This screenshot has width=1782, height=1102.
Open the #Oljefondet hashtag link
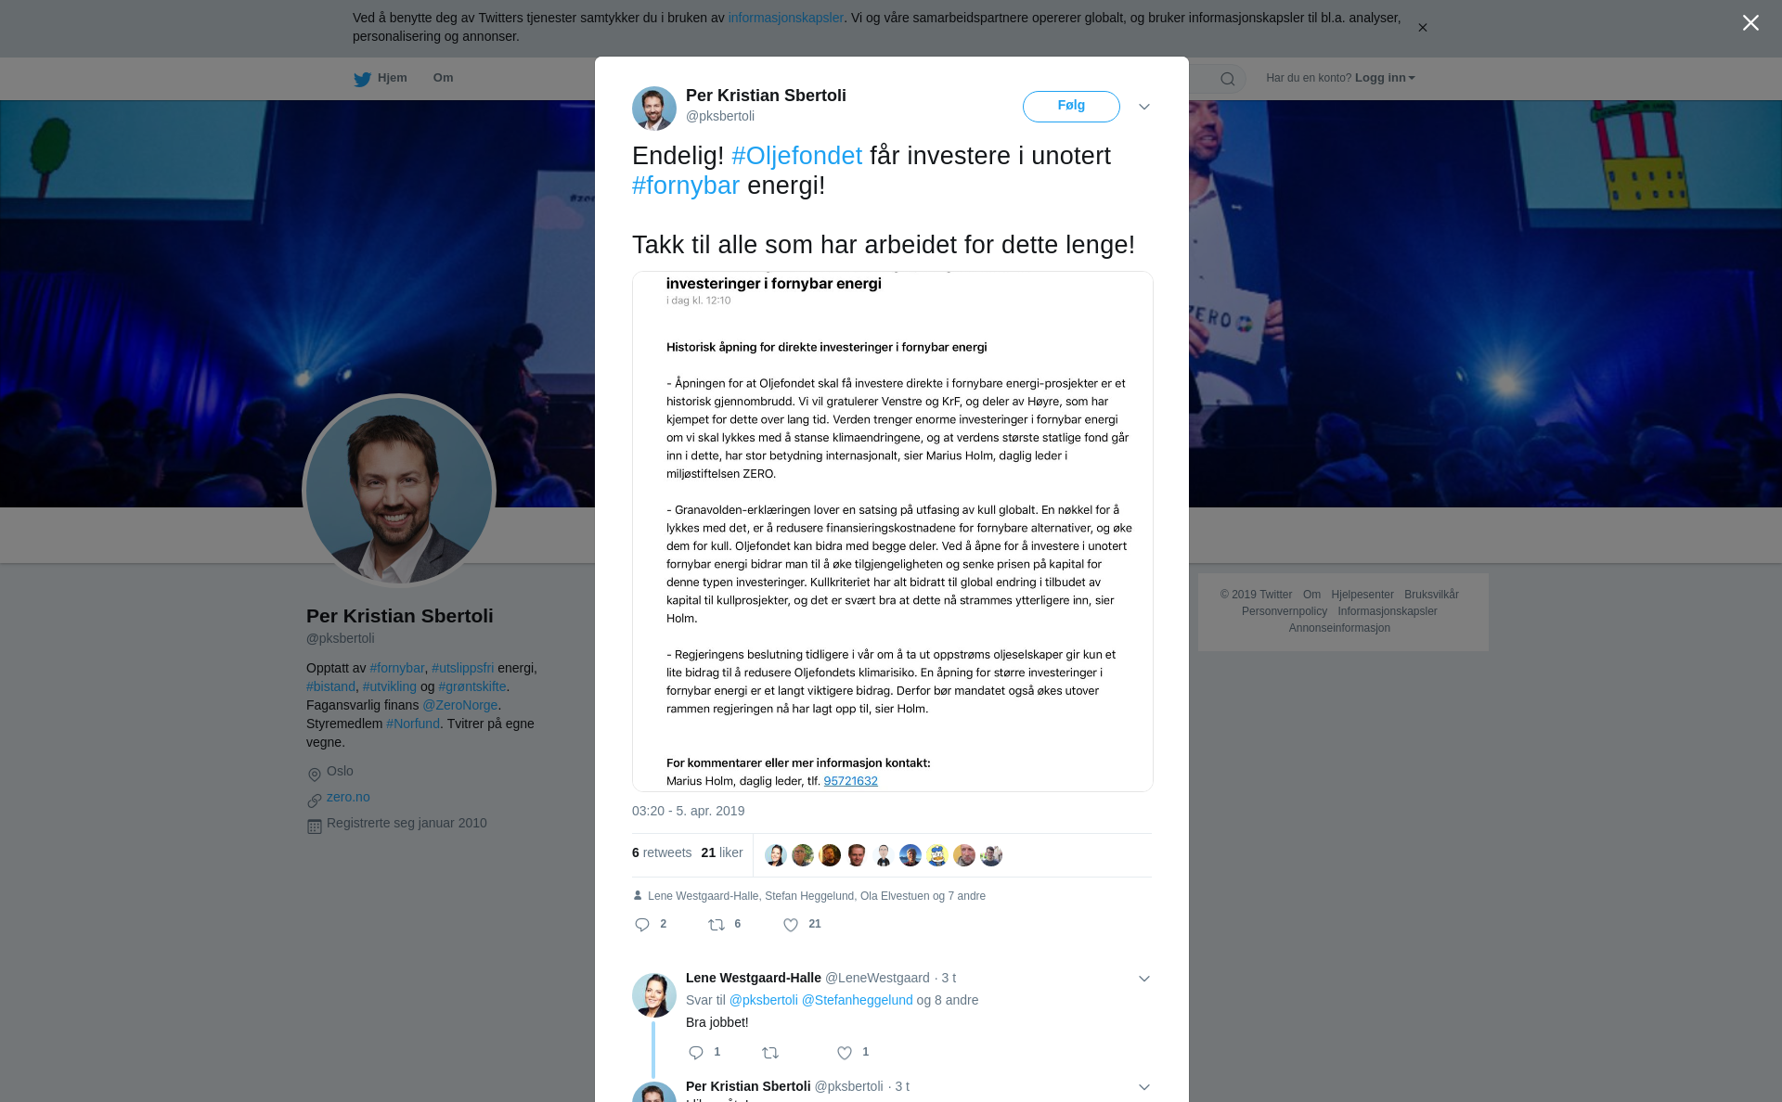pos(796,156)
